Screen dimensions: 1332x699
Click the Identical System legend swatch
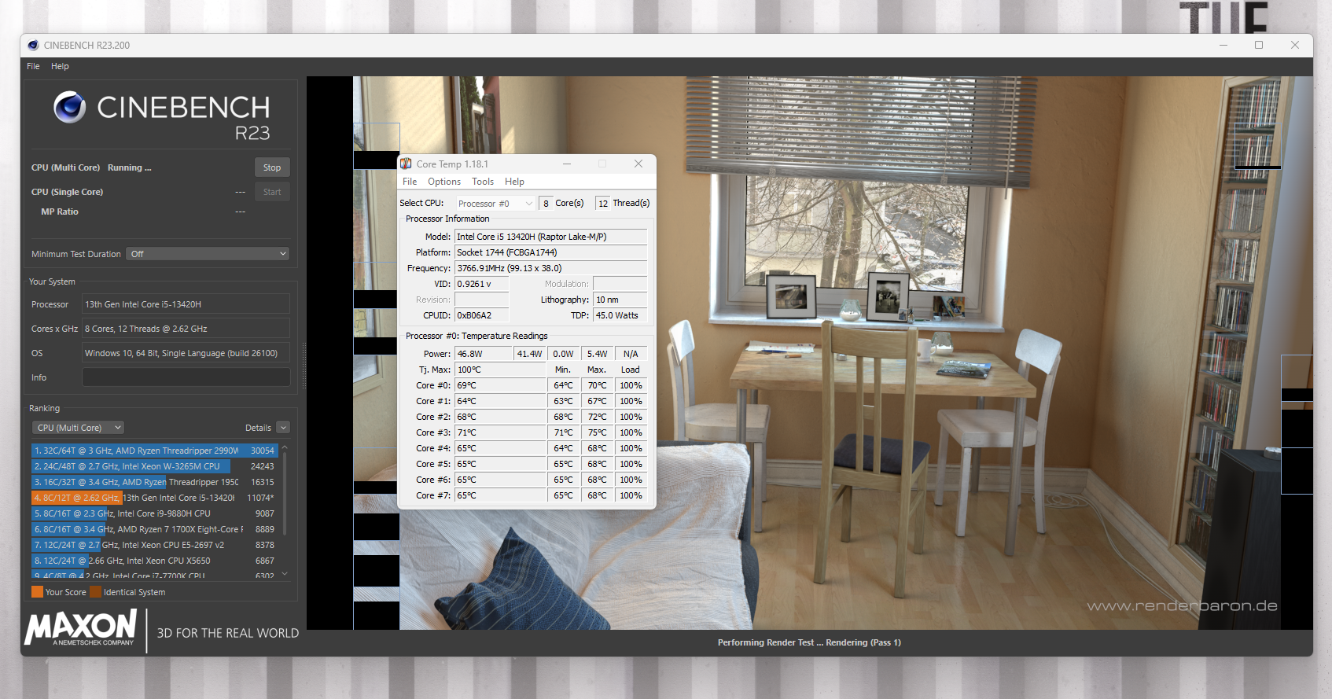pyautogui.click(x=95, y=592)
